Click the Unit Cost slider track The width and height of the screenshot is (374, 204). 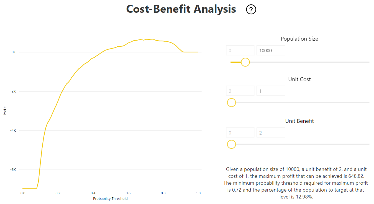click(x=302, y=103)
